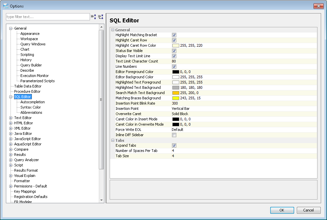This screenshot has height=220, width=327.
Task: Click Tab Size value 4
Action: point(173,156)
